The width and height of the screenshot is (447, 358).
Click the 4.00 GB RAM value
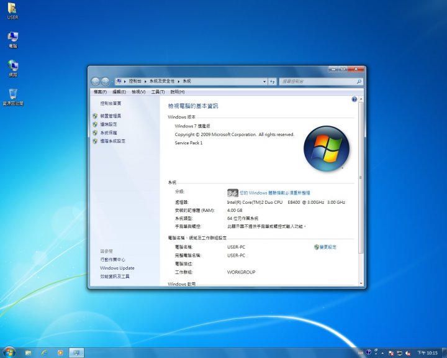coord(235,211)
